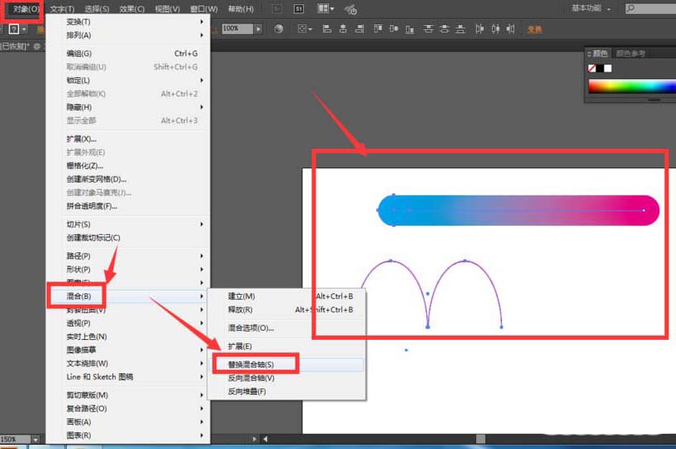This screenshot has height=449, width=676.
Task: Switch to the 颜色参考 panel tab
Action: pyautogui.click(x=630, y=53)
